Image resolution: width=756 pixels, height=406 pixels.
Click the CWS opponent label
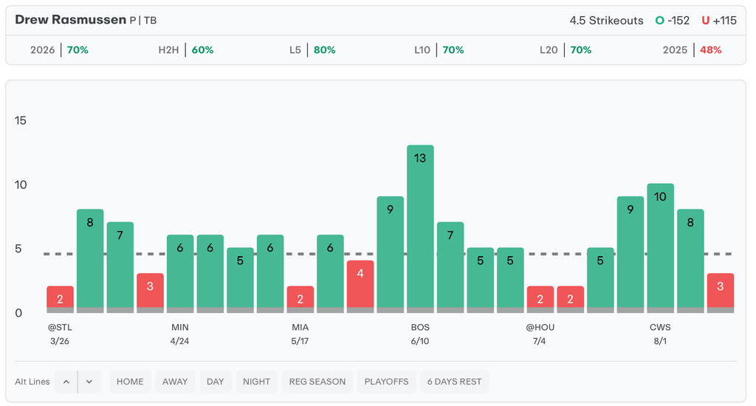(660, 327)
